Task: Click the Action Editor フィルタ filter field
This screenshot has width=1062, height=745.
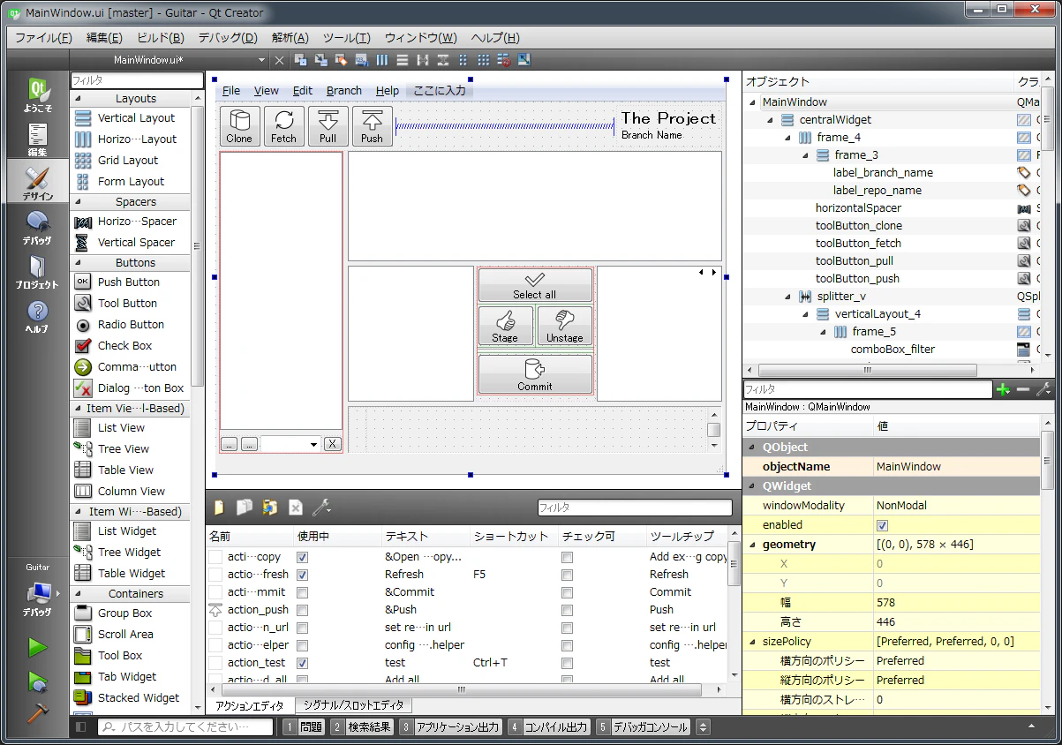Action: pos(635,508)
